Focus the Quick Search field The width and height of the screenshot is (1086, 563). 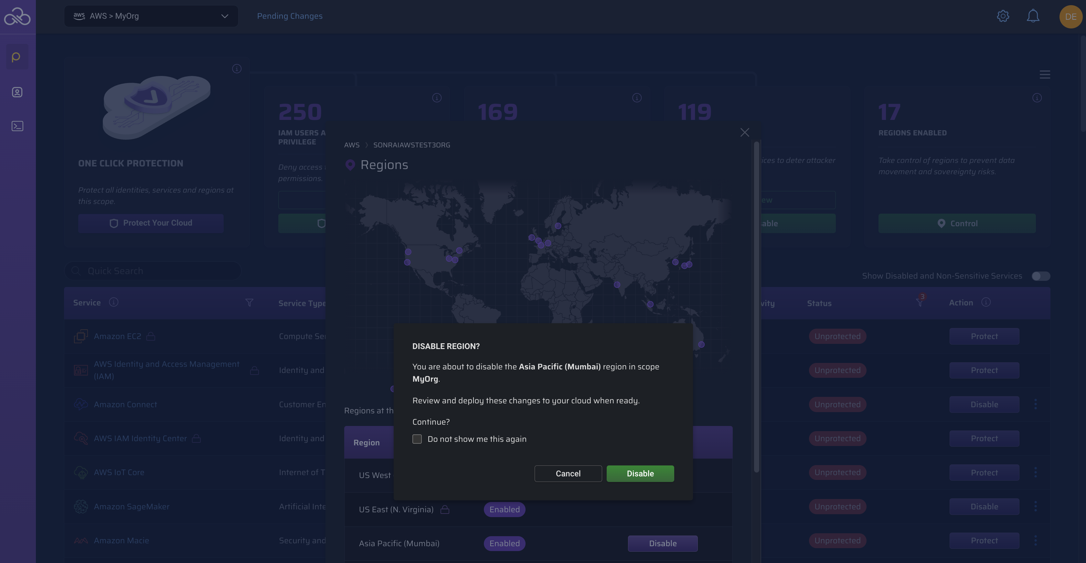(153, 271)
